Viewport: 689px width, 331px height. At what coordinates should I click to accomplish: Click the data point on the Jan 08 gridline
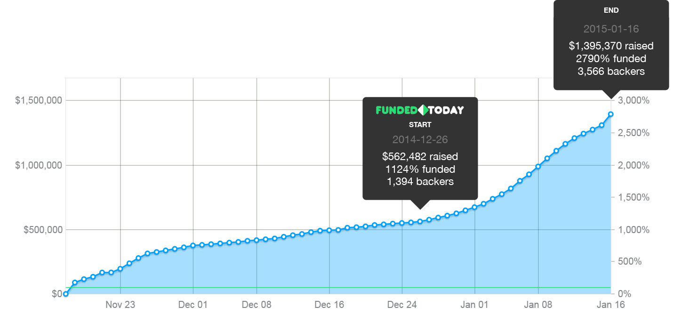pos(538,166)
